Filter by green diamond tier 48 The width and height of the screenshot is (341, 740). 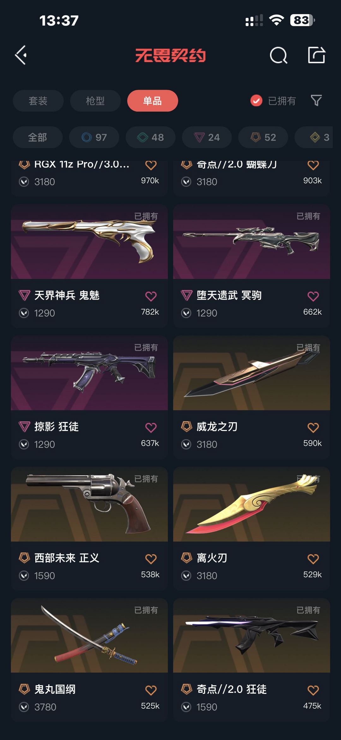pos(150,137)
